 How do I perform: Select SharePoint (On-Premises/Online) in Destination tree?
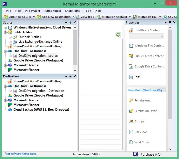pyautogui.click(x=38, y=81)
